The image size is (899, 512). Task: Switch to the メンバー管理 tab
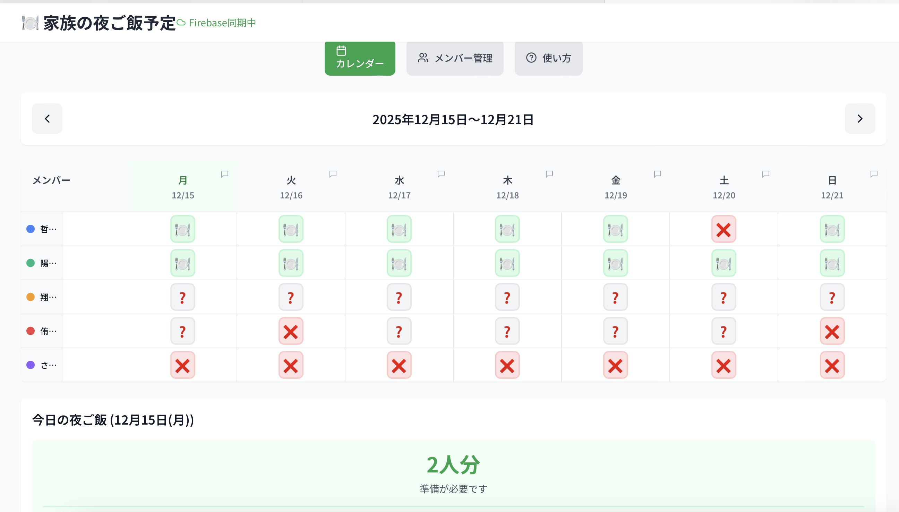(455, 58)
